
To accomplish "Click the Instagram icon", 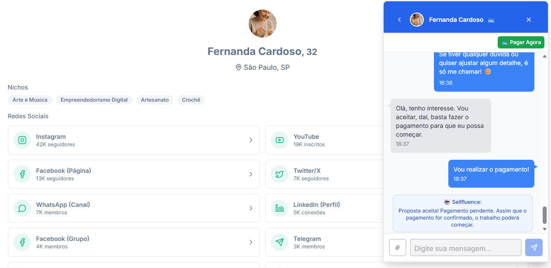I will [x=22, y=140].
